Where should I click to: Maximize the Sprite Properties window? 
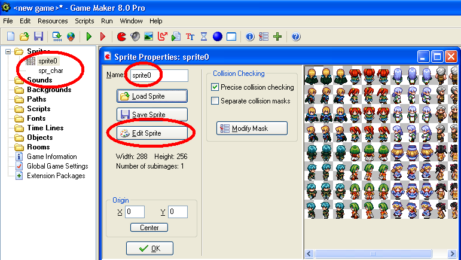coord(437,56)
